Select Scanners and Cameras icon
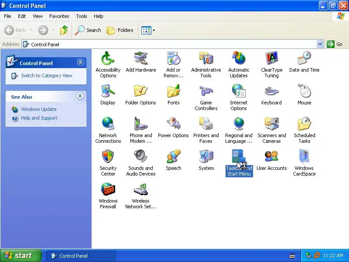Viewport: 349px width, 262px height. point(271,124)
